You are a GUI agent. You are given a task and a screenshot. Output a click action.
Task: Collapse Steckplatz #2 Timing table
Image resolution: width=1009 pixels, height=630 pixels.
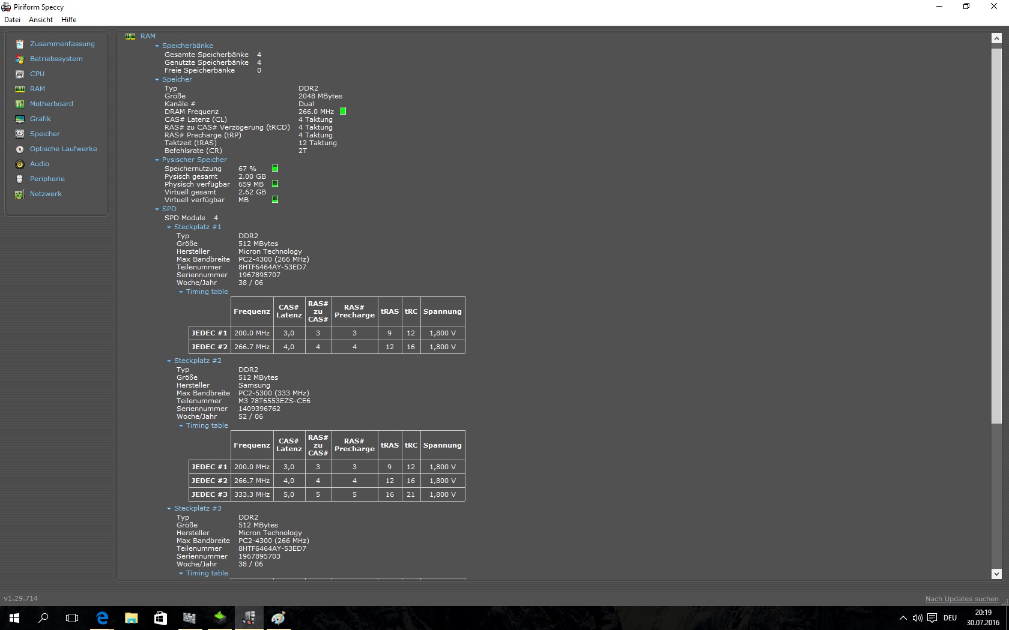coord(181,426)
